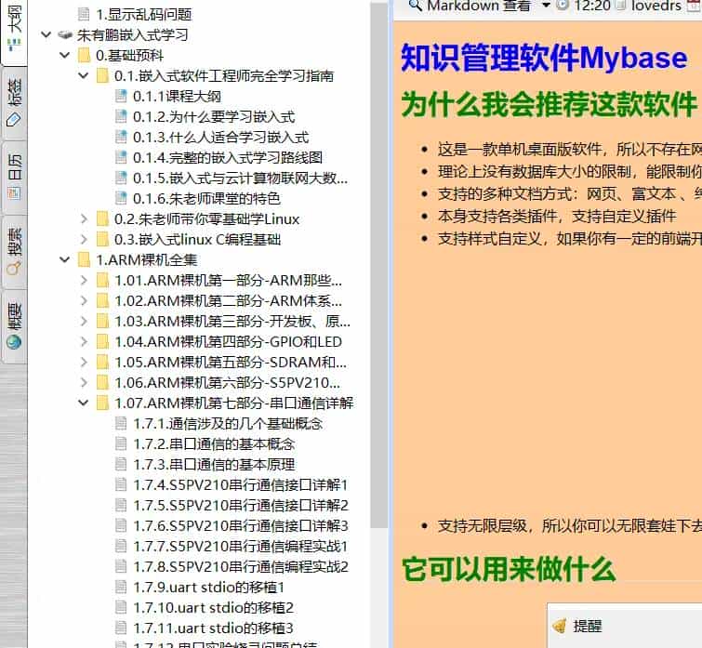Click folder icon of 1.04.ARM裸机第四部分-GPIO和LED
This screenshot has width=702, height=648.
(102, 342)
